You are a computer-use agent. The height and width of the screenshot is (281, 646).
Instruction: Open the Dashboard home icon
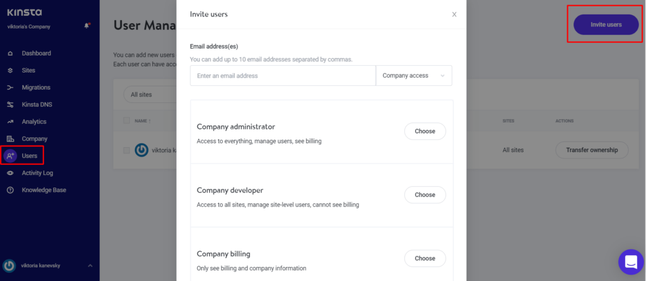[10, 53]
